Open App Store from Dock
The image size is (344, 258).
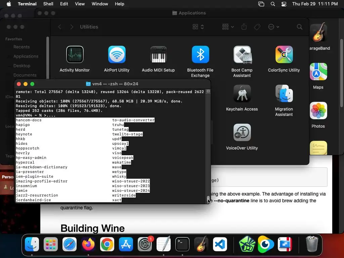(x=126, y=244)
